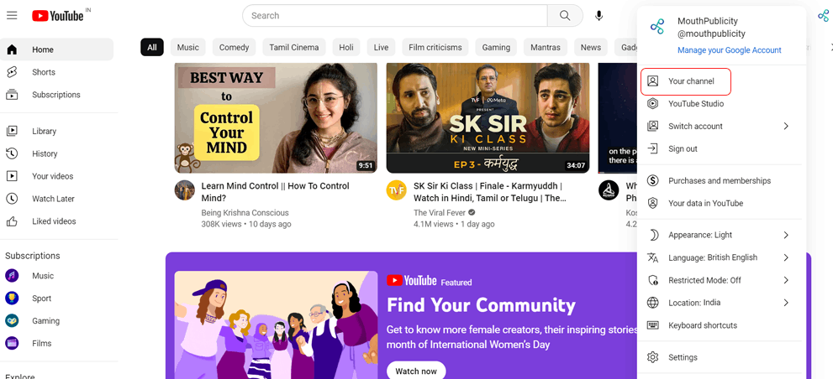Open the Films subscription channel

point(57,343)
